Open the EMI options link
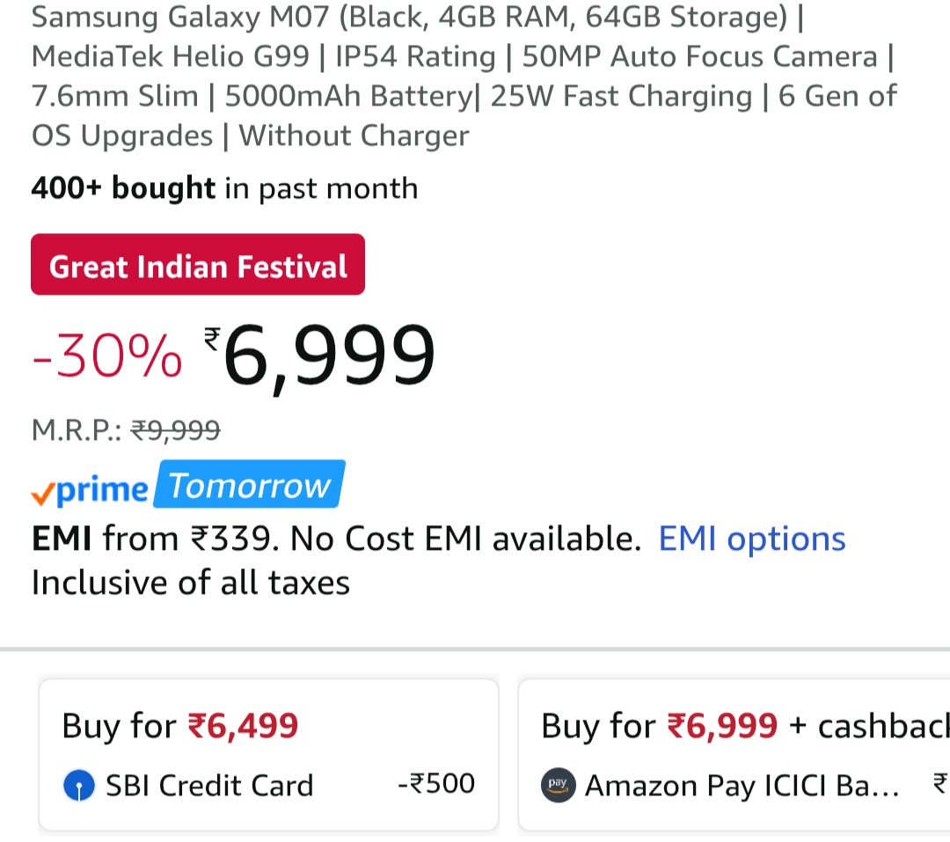Viewport: 950px width, 842px height. pos(752,538)
